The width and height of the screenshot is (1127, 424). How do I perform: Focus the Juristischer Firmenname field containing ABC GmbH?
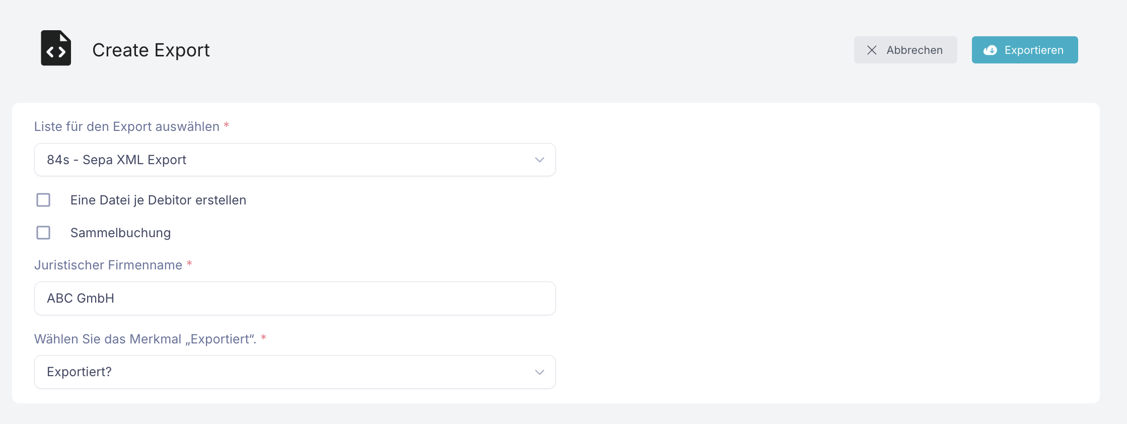(295, 298)
